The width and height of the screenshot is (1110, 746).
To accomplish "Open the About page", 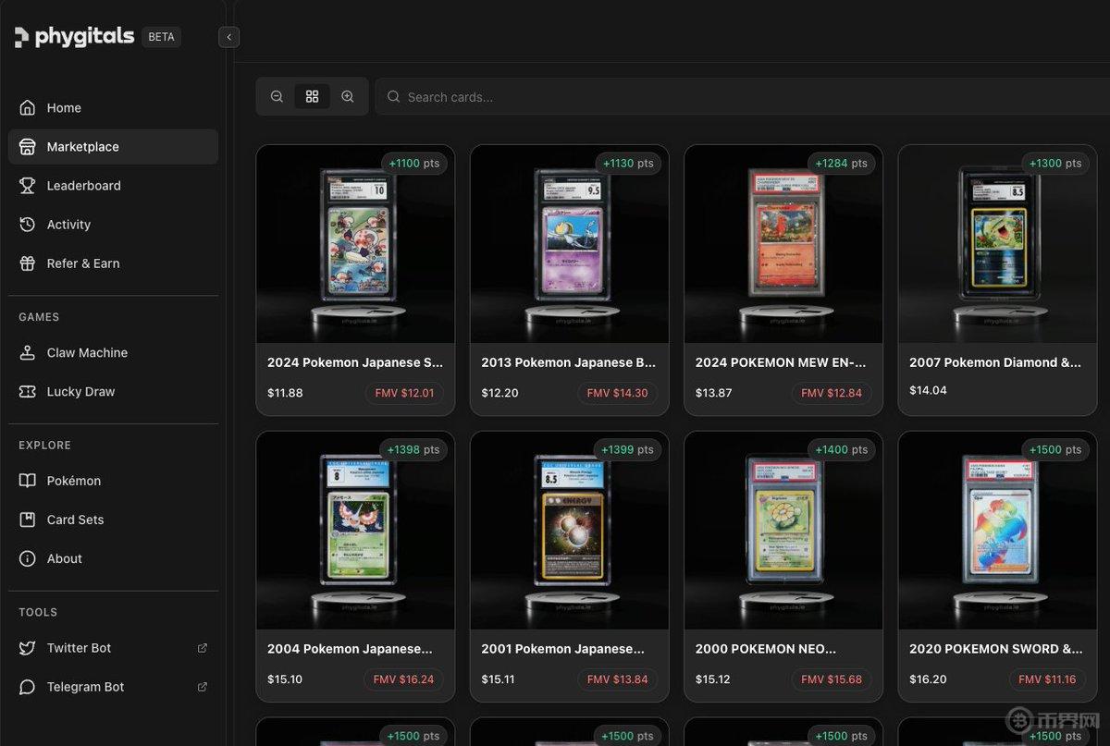I will (65, 558).
